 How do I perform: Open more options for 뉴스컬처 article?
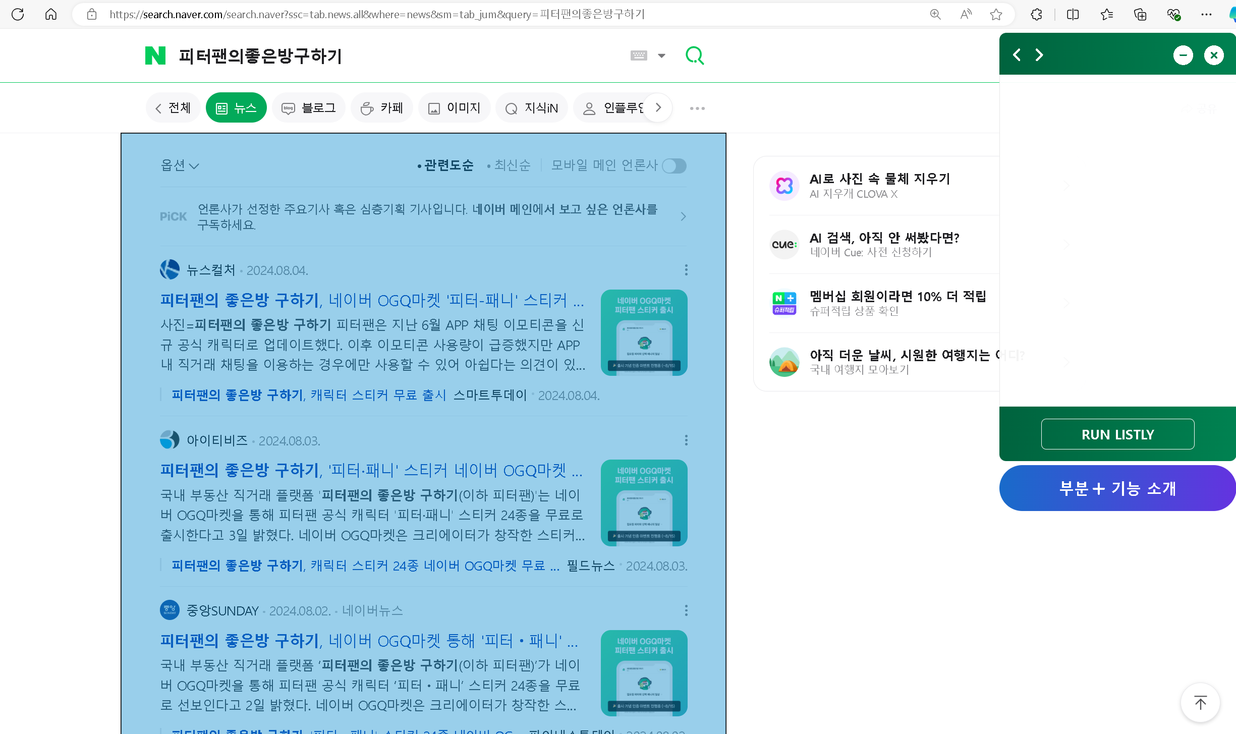click(x=686, y=270)
